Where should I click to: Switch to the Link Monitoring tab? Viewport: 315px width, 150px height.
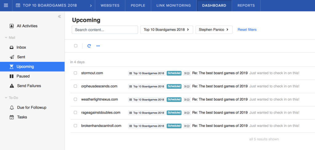pyautogui.click(x=173, y=6)
